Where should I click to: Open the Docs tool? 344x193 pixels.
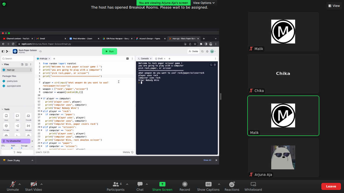6,116
